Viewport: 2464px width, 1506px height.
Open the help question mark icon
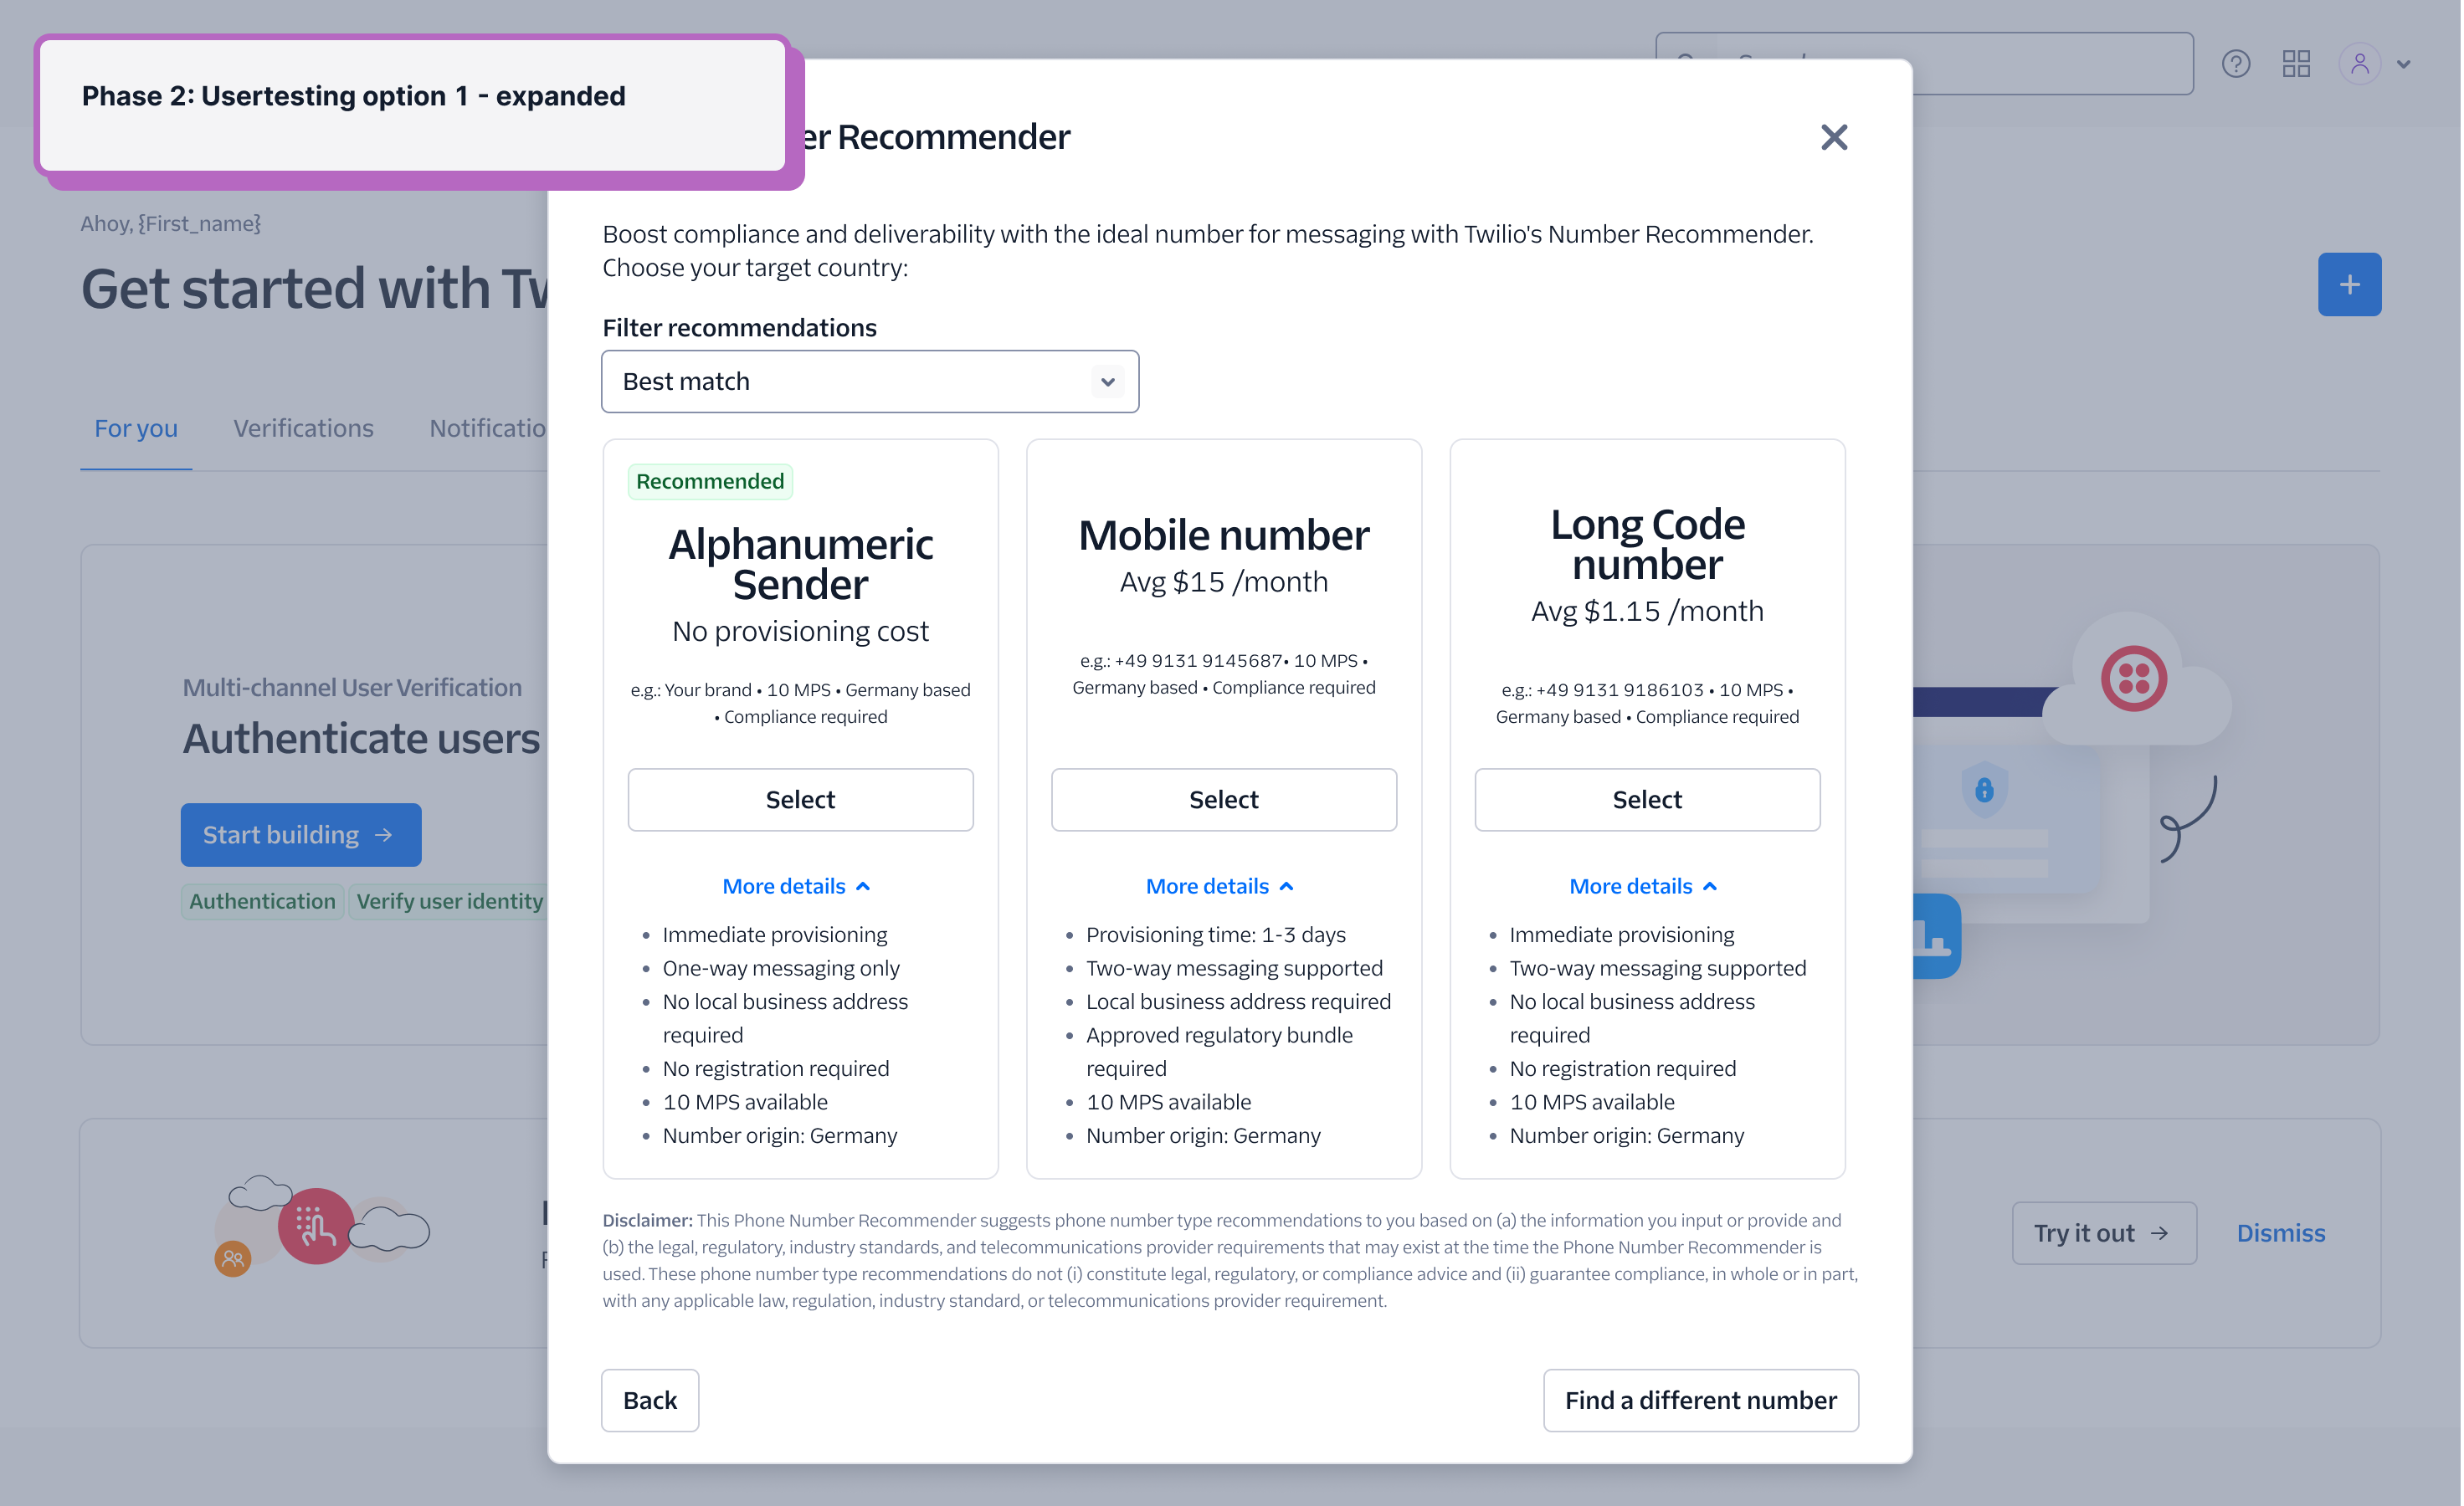coord(2235,64)
